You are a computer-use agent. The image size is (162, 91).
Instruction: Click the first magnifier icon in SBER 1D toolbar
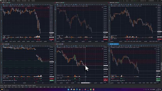click(26, 5)
